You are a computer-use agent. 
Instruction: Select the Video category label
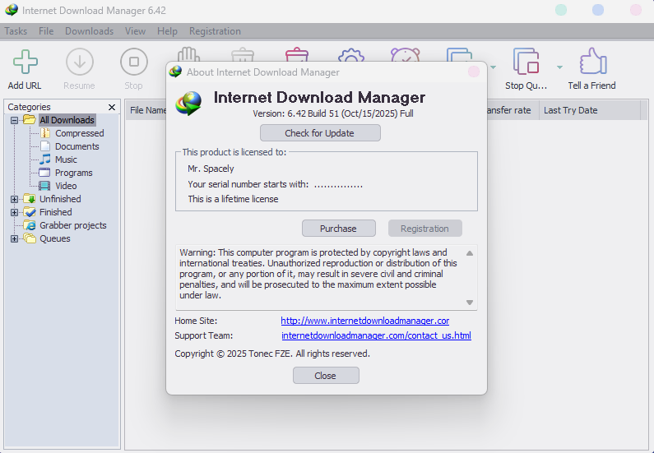[66, 186]
